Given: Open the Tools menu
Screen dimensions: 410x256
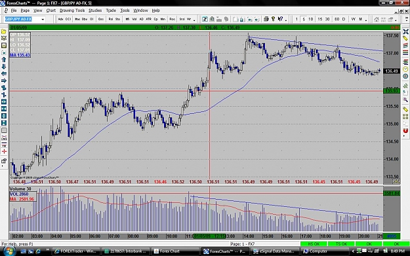Looking at the screenshot, I should click(125, 10).
